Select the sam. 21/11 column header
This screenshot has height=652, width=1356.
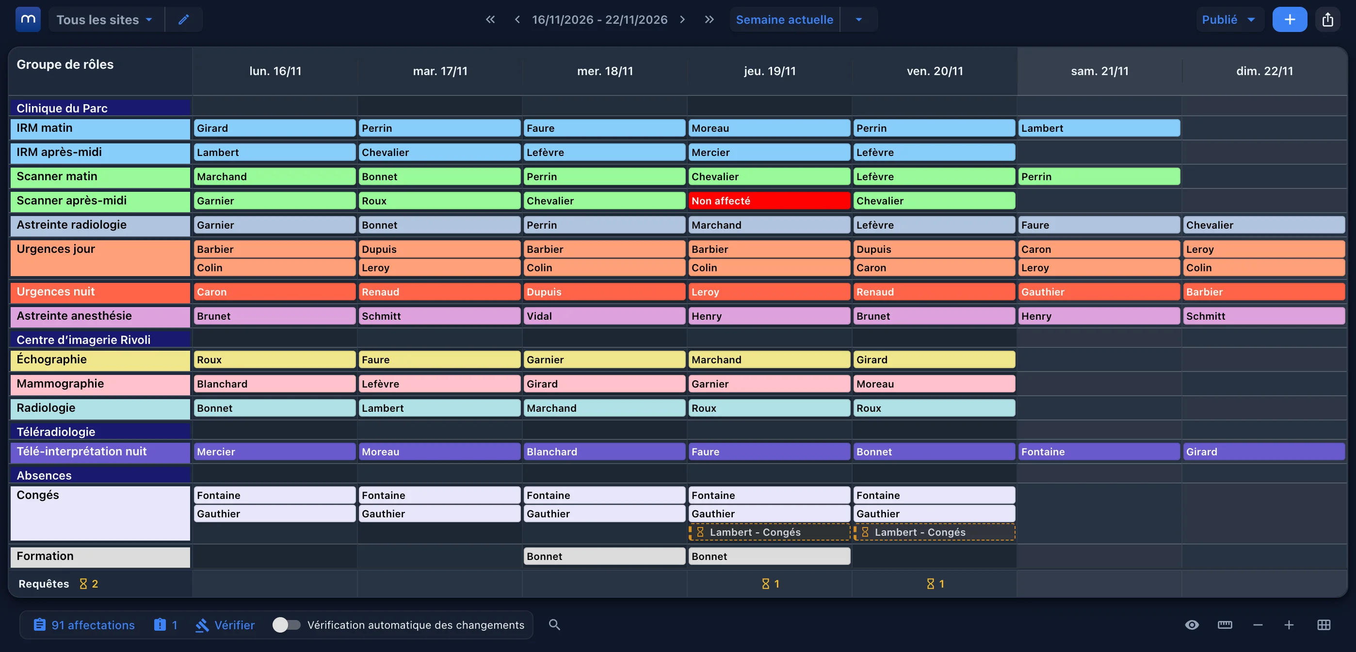tap(1099, 71)
